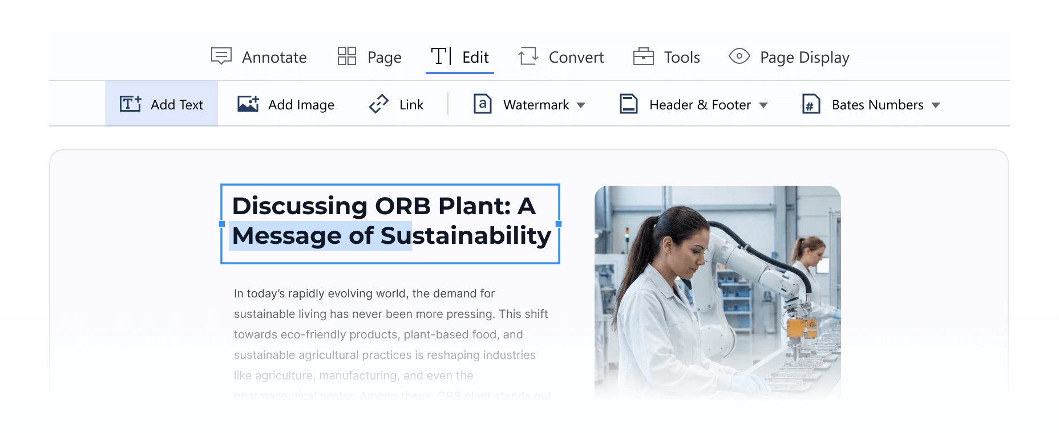
Task: Click the right resize handle of heading box
Action: (x=559, y=224)
